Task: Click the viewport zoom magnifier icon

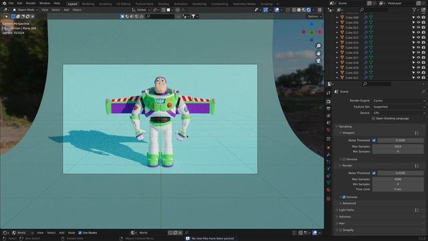Action: click(318, 46)
